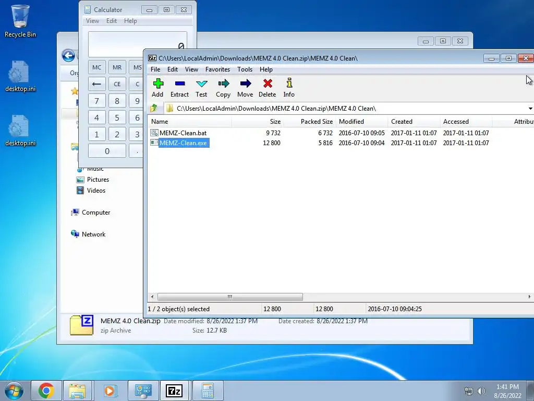Click calculator digit 5 button
Image resolution: width=534 pixels, height=401 pixels.
pos(117,117)
